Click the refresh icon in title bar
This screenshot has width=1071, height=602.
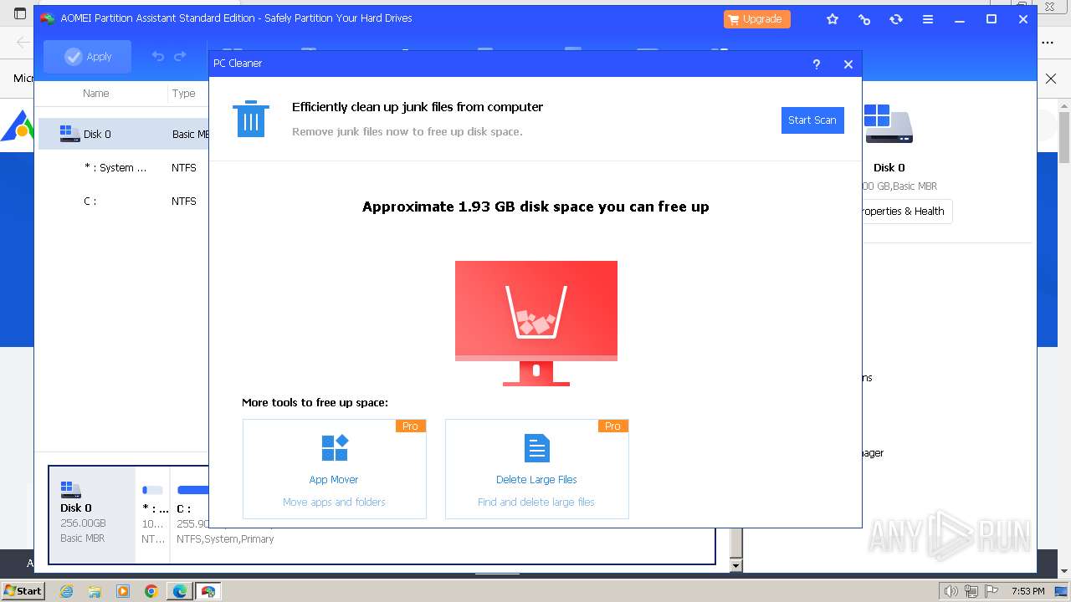pos(896,19)
